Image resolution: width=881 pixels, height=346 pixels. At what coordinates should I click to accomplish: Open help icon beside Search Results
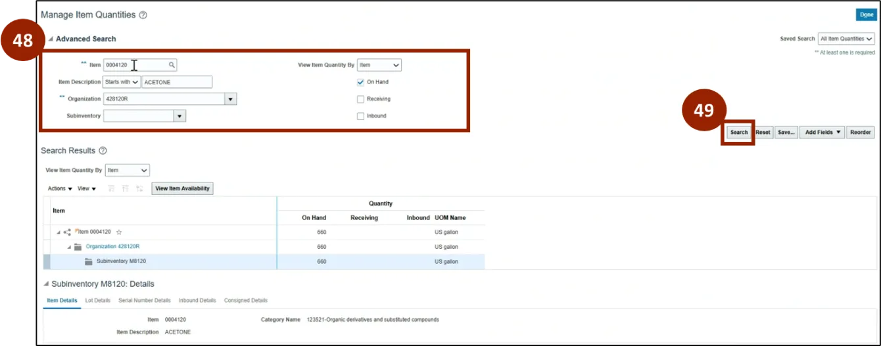tap(103, 151)
